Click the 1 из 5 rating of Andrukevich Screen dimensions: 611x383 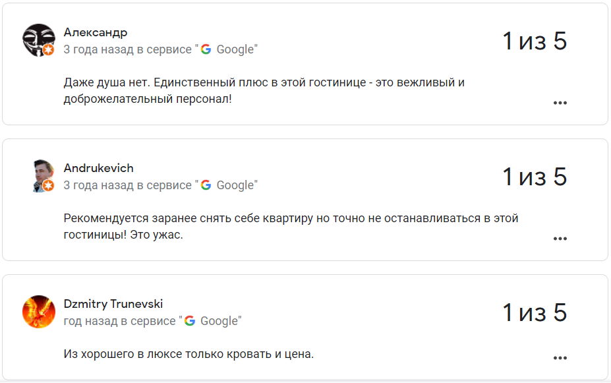point(535,177)
